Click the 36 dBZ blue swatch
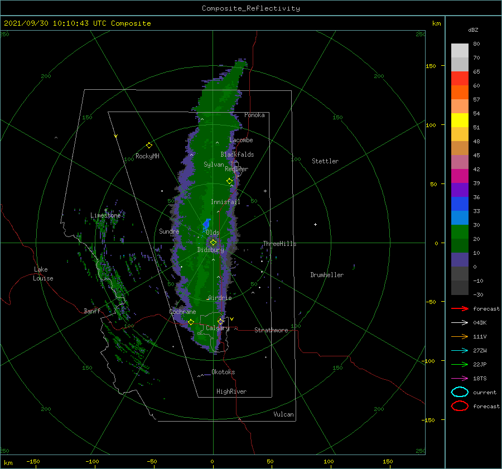Image resolution: width=502 pixels, height=469 pixels. click(x=460, y=204)
